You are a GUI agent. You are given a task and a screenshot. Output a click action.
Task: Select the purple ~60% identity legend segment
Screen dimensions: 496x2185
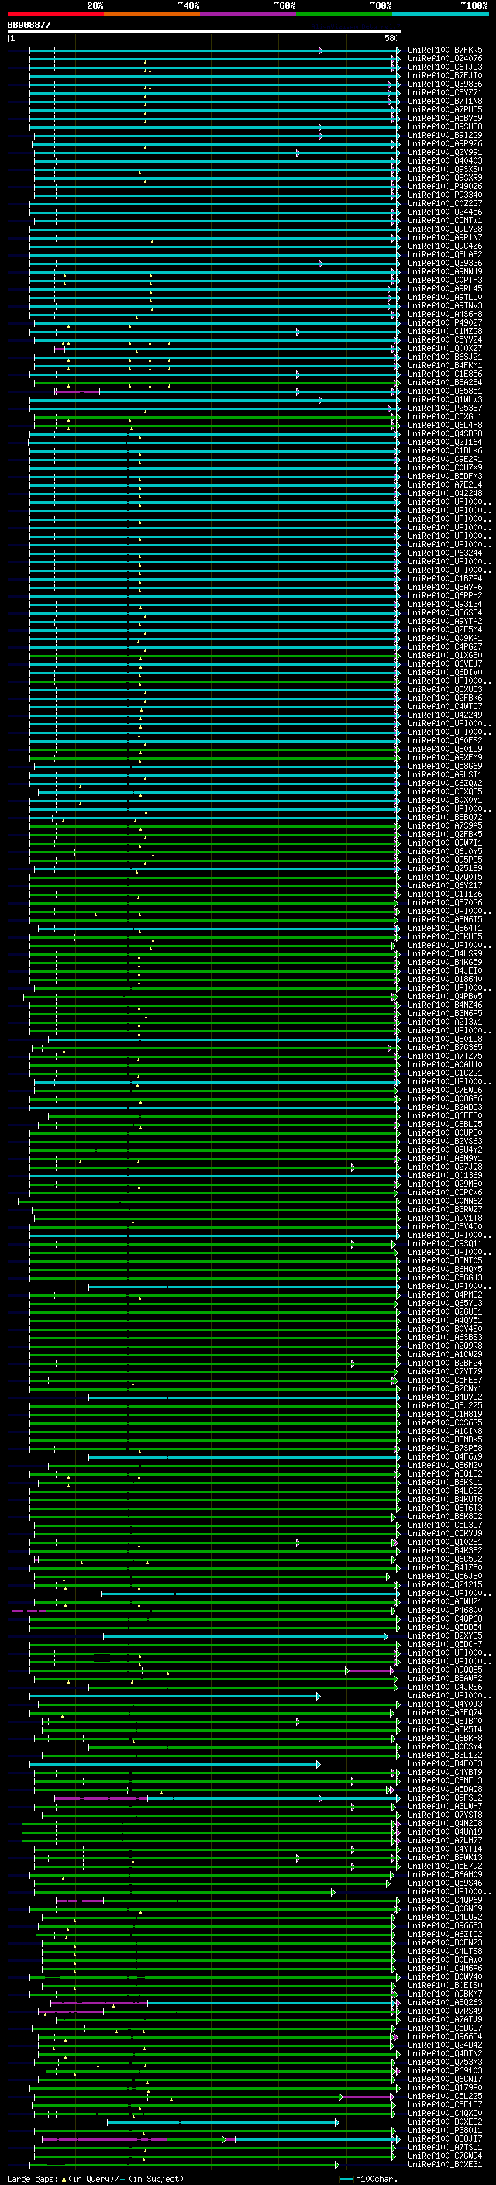[249, 14]
